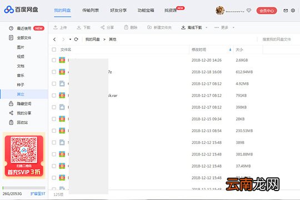Image resolution: width=300 pixels, height=200 pixels.
Task: Click the 上传 upload button
Action: tap(60, 28)
